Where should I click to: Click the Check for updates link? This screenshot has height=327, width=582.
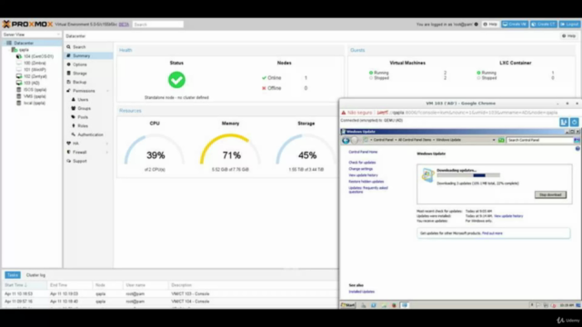pyautogui.click(x=362, y=163)
